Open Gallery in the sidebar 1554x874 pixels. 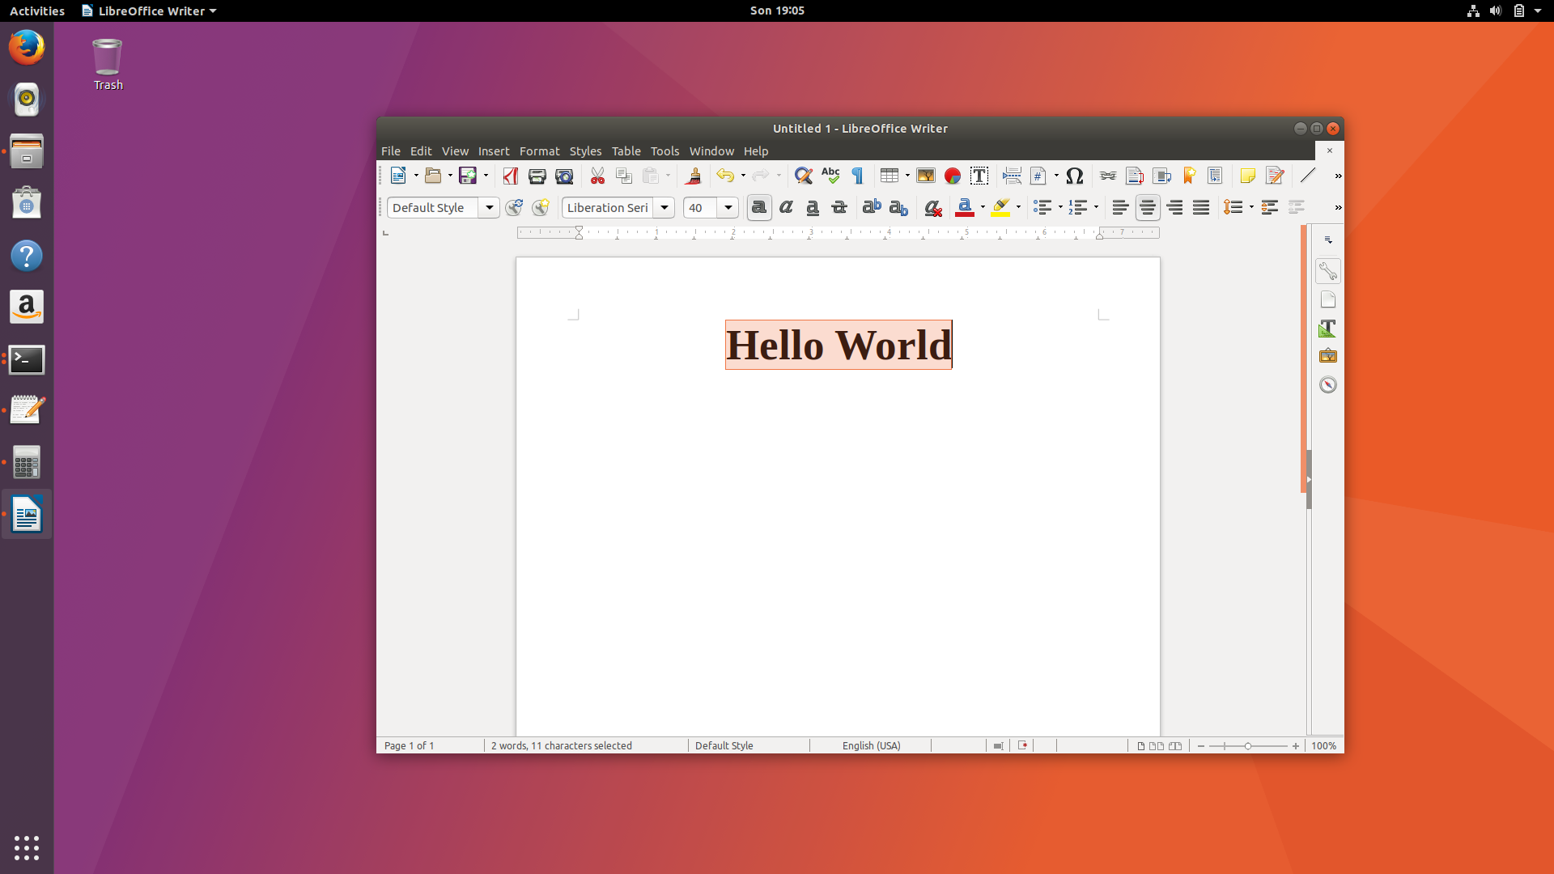pyautogui.click(x=1327, y=356)
